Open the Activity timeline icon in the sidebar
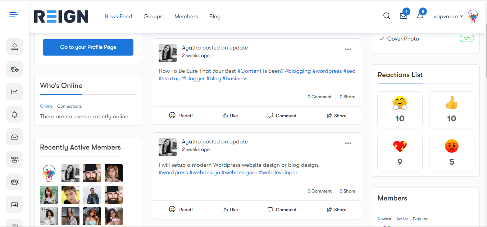Viewport: 487px width, 227px height. 14,91
